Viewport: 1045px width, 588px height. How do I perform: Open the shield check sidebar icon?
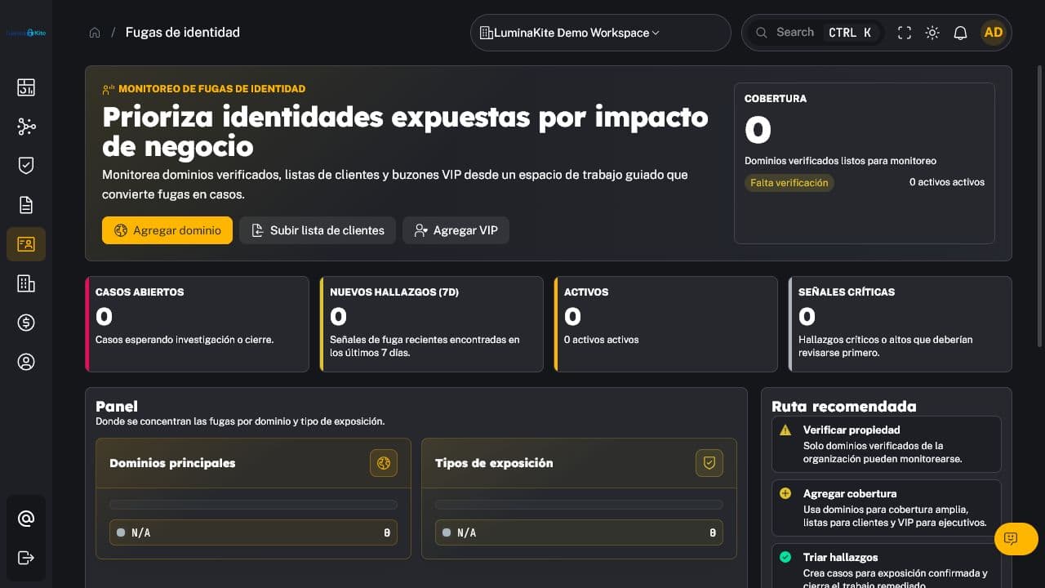pyautogui.click(x=26, y=166)
